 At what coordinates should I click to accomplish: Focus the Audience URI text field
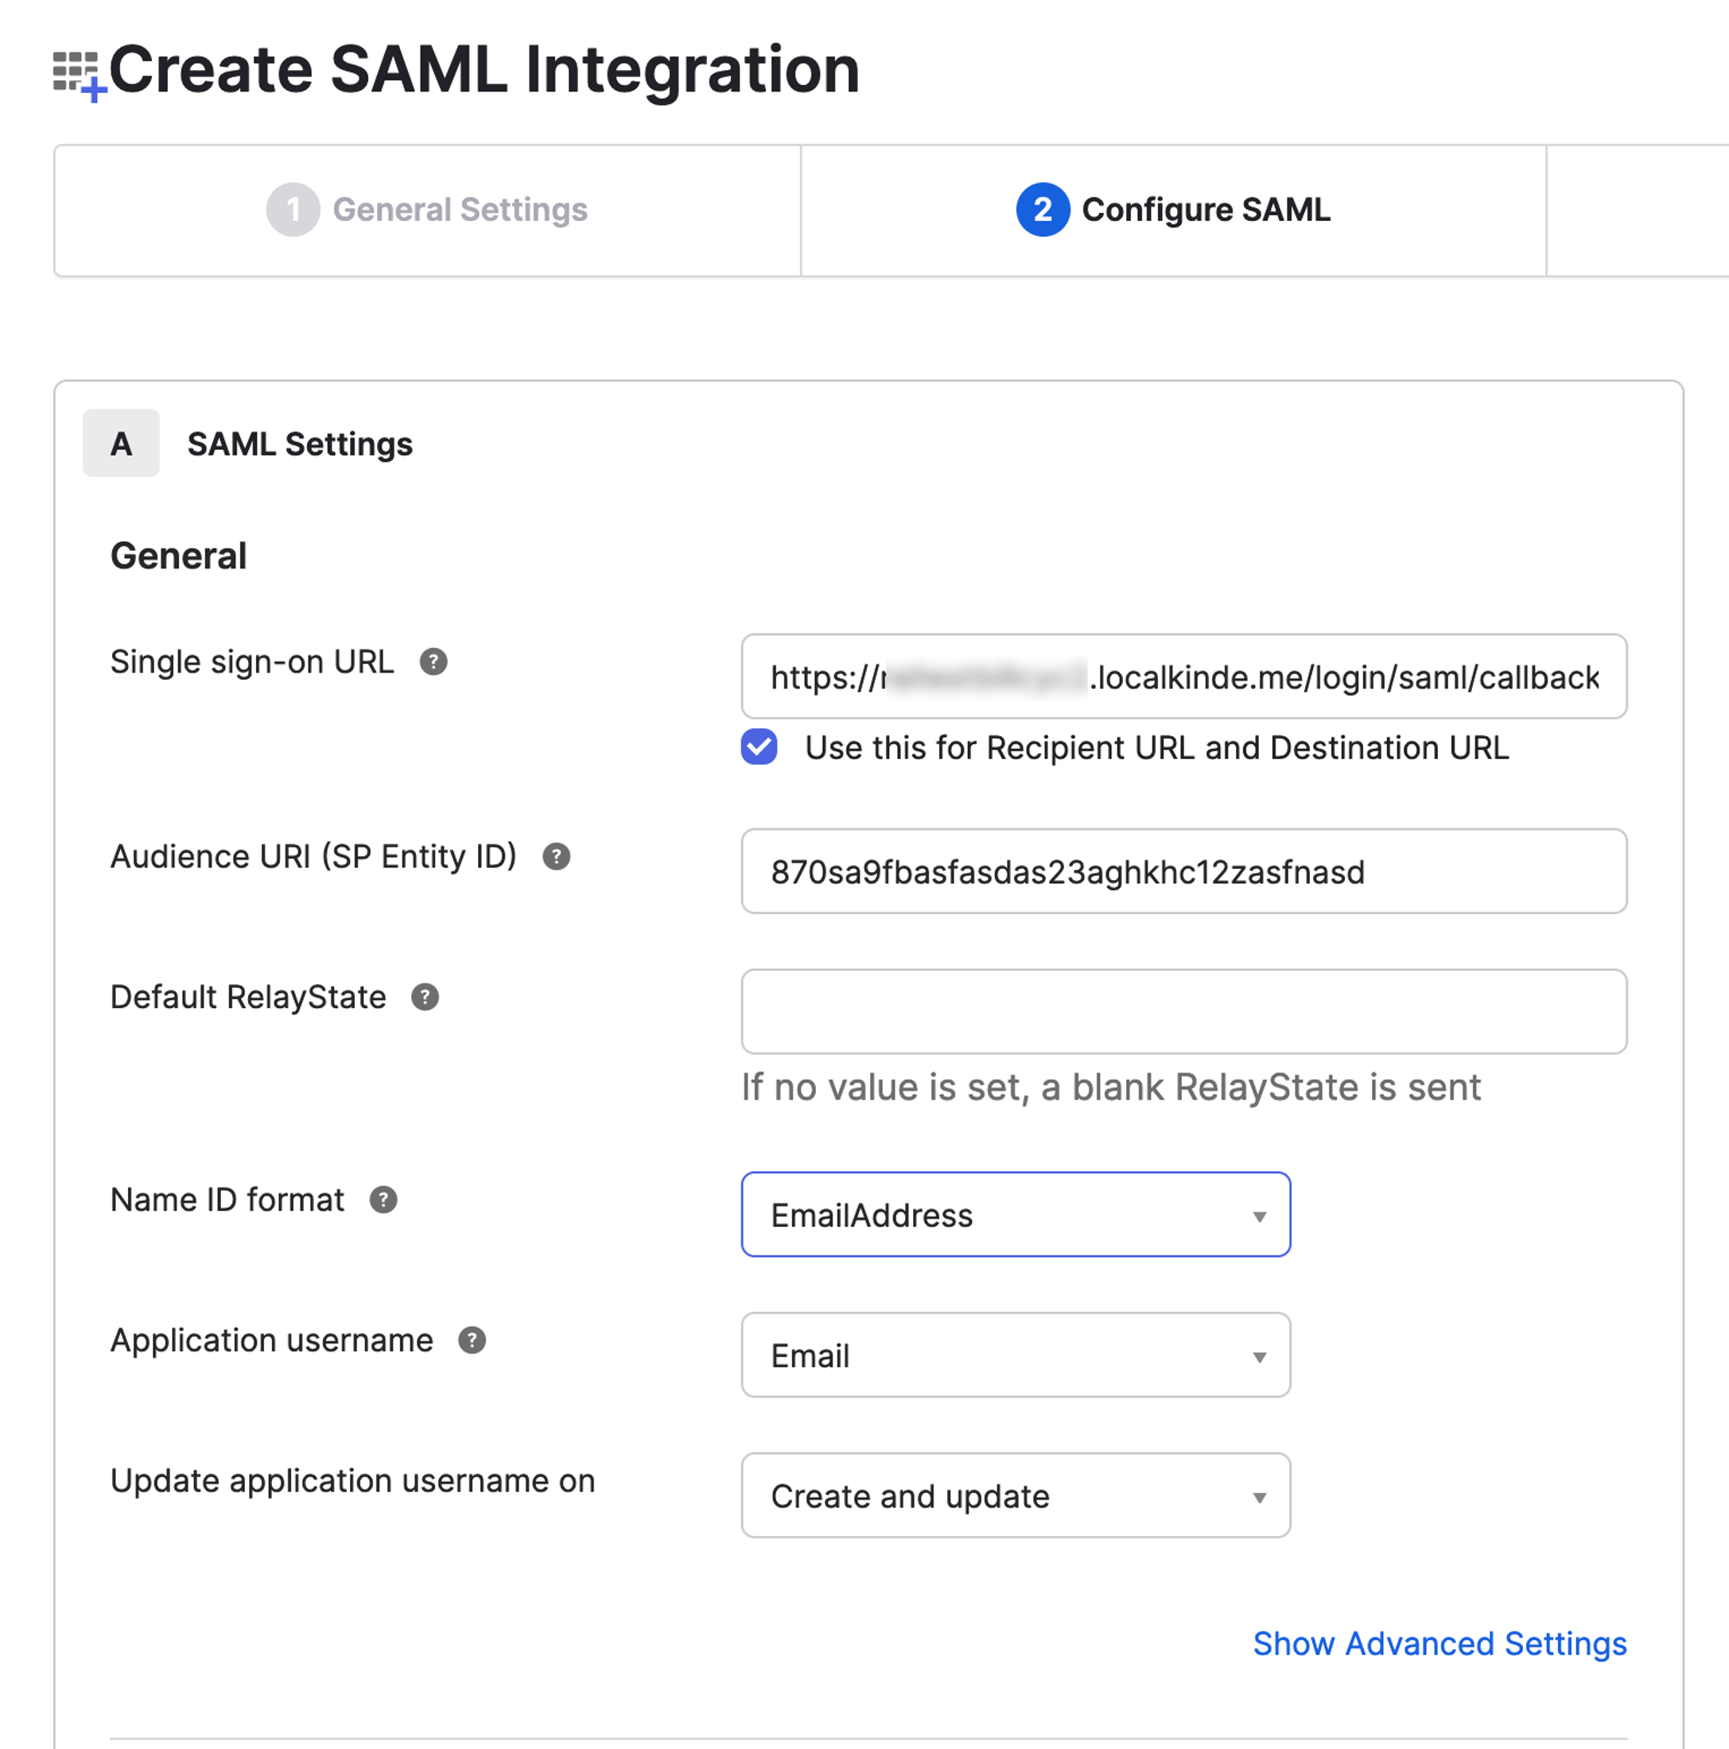[1183, 871]
